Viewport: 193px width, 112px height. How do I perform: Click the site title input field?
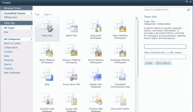coord(165,47)
